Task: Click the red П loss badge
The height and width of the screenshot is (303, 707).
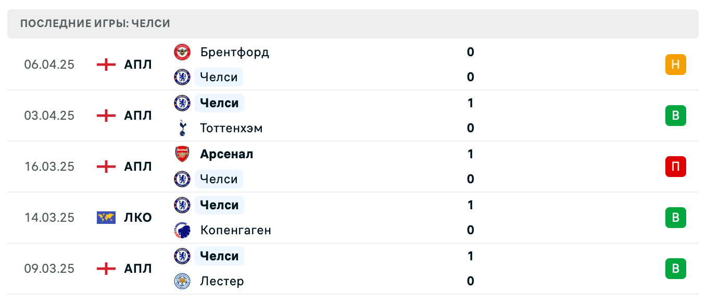Action: click(676, 167)
